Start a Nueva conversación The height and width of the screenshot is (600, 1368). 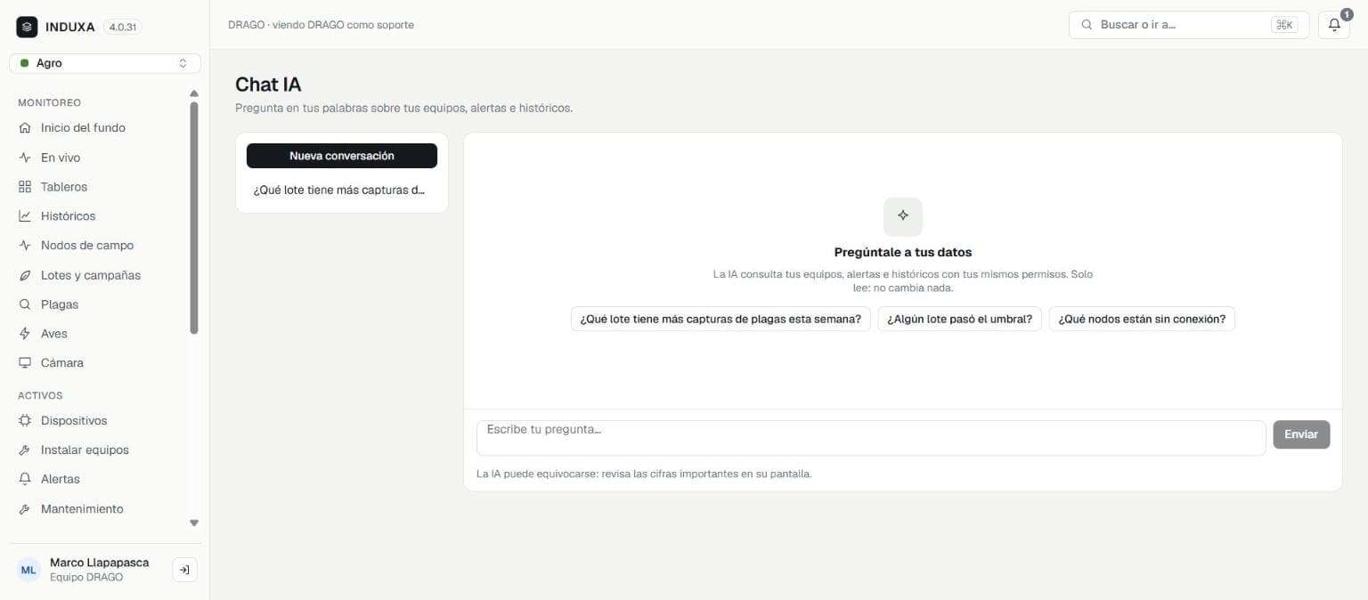(x=342, y=156)
